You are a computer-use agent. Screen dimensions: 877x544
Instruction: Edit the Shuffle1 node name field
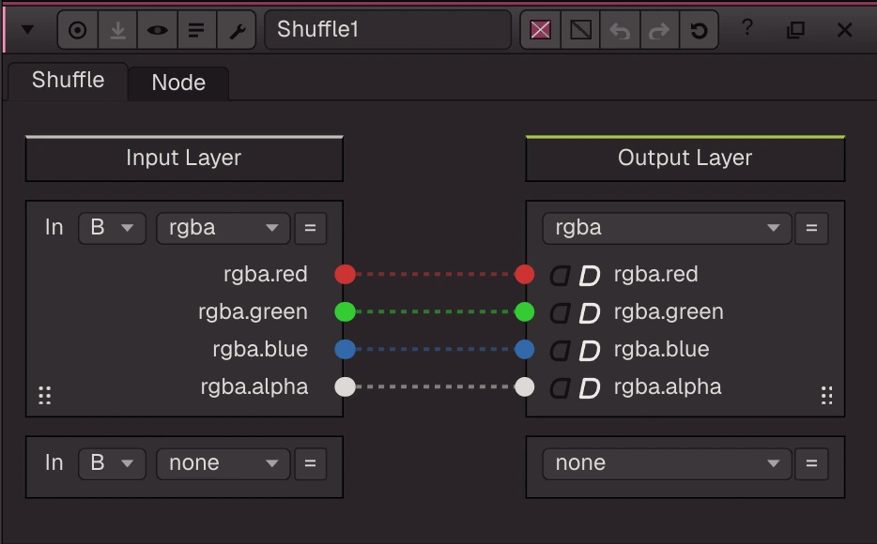(388, 30)
